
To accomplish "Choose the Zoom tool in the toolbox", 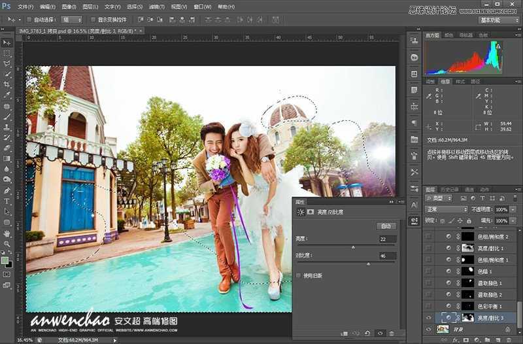I will [x=7, y=243].
